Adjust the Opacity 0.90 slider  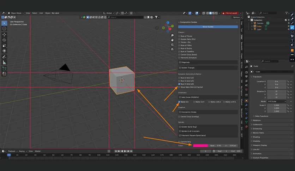point(216,146)
